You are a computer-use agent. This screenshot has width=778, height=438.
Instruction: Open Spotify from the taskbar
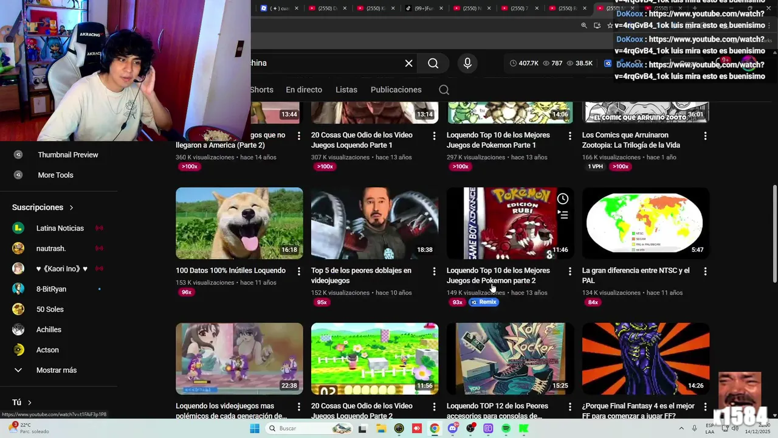coord(506,428)
